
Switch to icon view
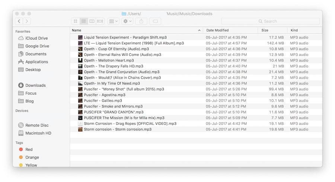click(x=76, y=21)
